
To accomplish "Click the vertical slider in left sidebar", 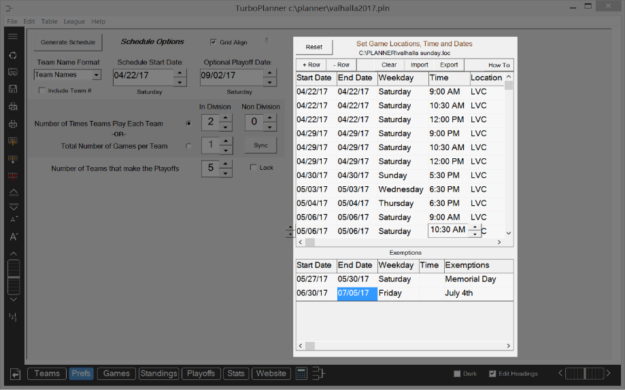I will coord(13,277).
